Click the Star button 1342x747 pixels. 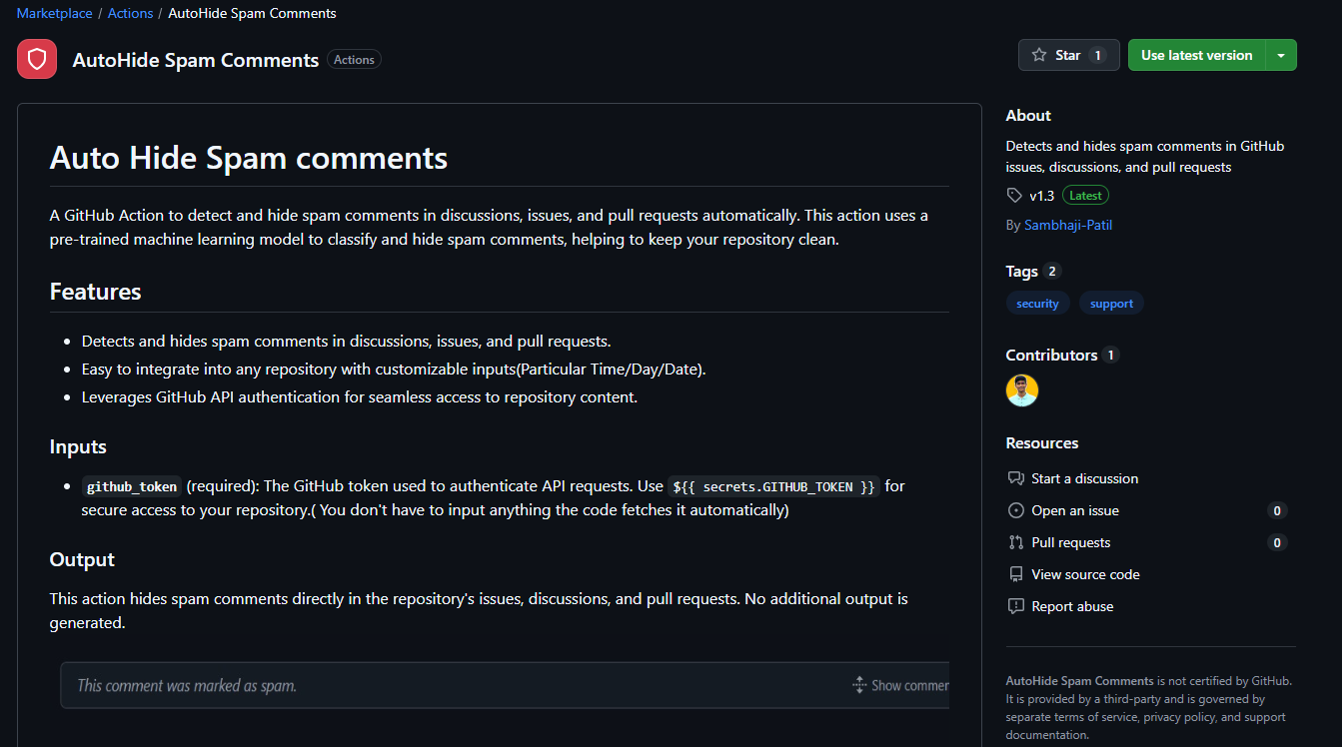pyautogui.click(x=1067, y=56)
